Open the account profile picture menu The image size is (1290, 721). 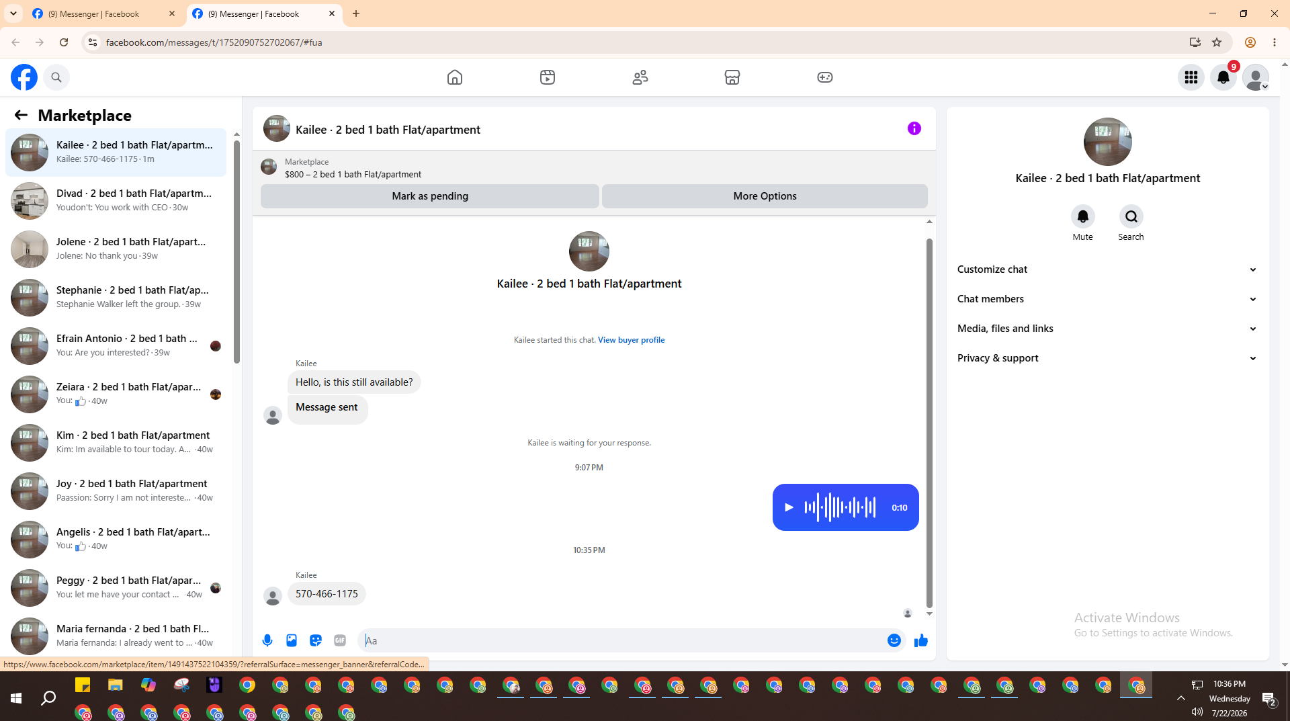pos(1255,77)
